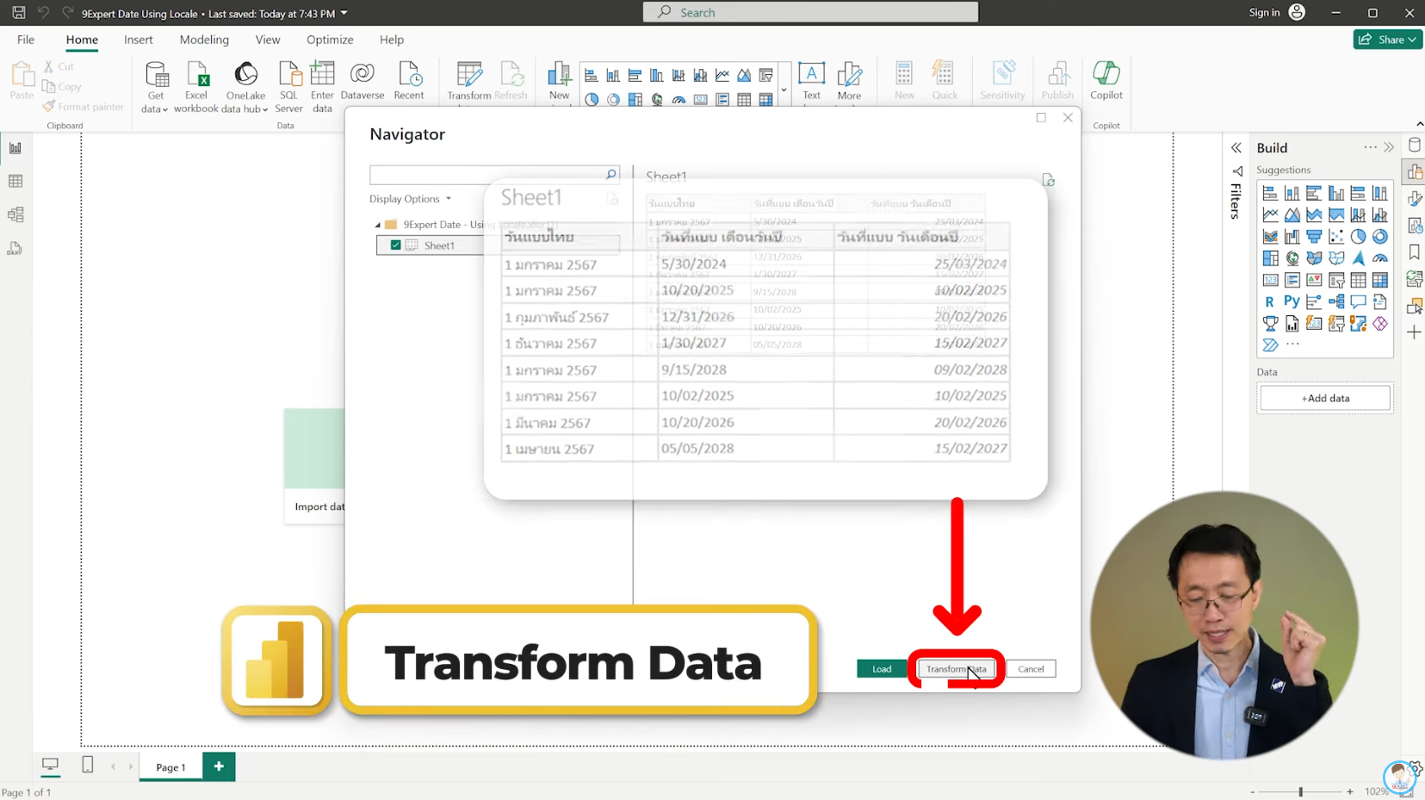Click the Excel workbook data source icon
This screenshot has width=1425, height=800.
[x=198, y=74]
